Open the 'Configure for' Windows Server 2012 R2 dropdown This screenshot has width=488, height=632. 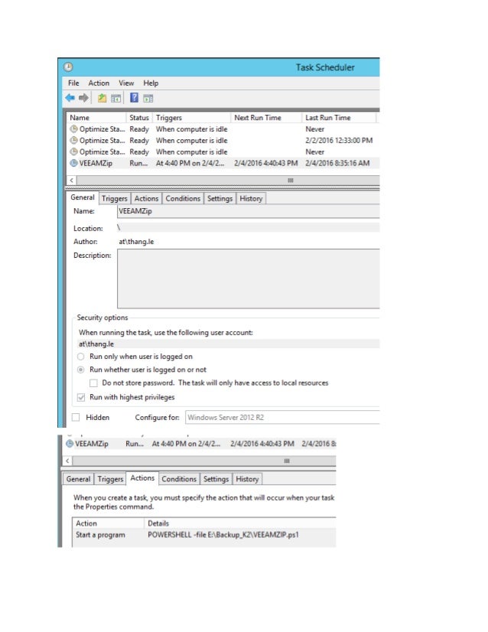282,417
